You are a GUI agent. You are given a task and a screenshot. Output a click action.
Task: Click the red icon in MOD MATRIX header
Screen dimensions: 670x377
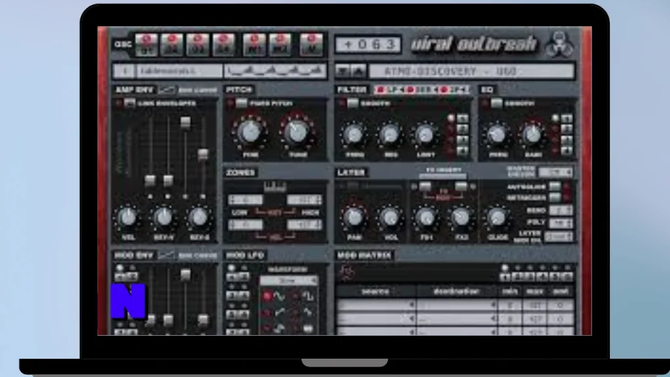347,272
